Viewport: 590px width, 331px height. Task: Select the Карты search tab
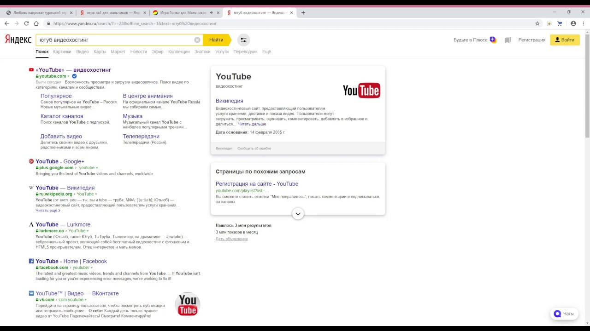(100, 51)
